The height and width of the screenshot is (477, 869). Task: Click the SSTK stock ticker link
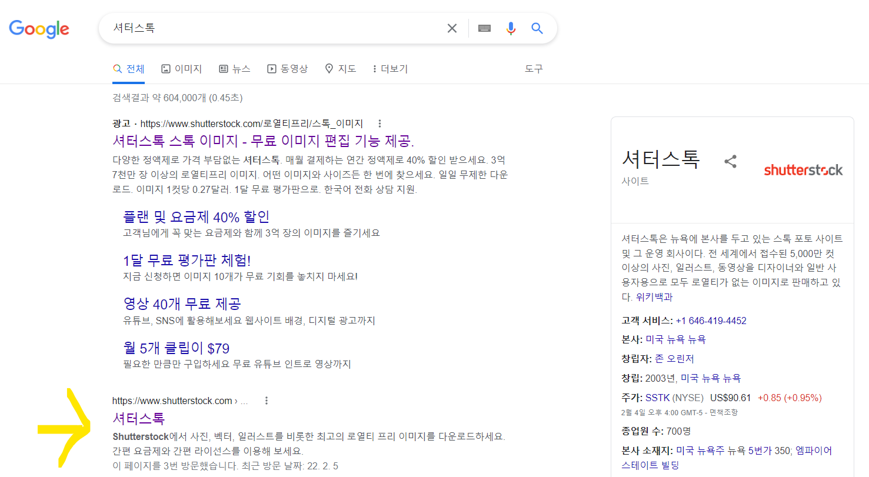pyautogui.click(x=658, y=398)
